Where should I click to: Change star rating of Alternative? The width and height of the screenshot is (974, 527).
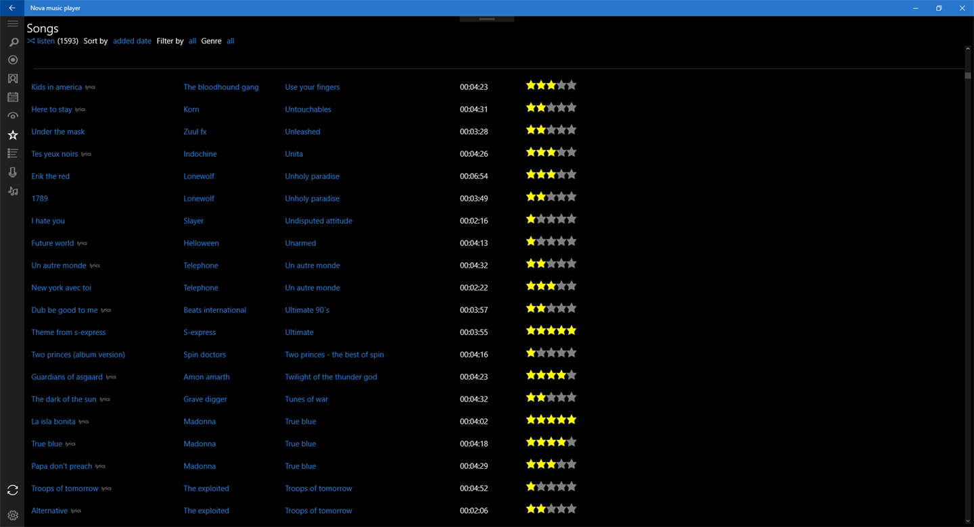pyautogui.click(x=551, y=509)
